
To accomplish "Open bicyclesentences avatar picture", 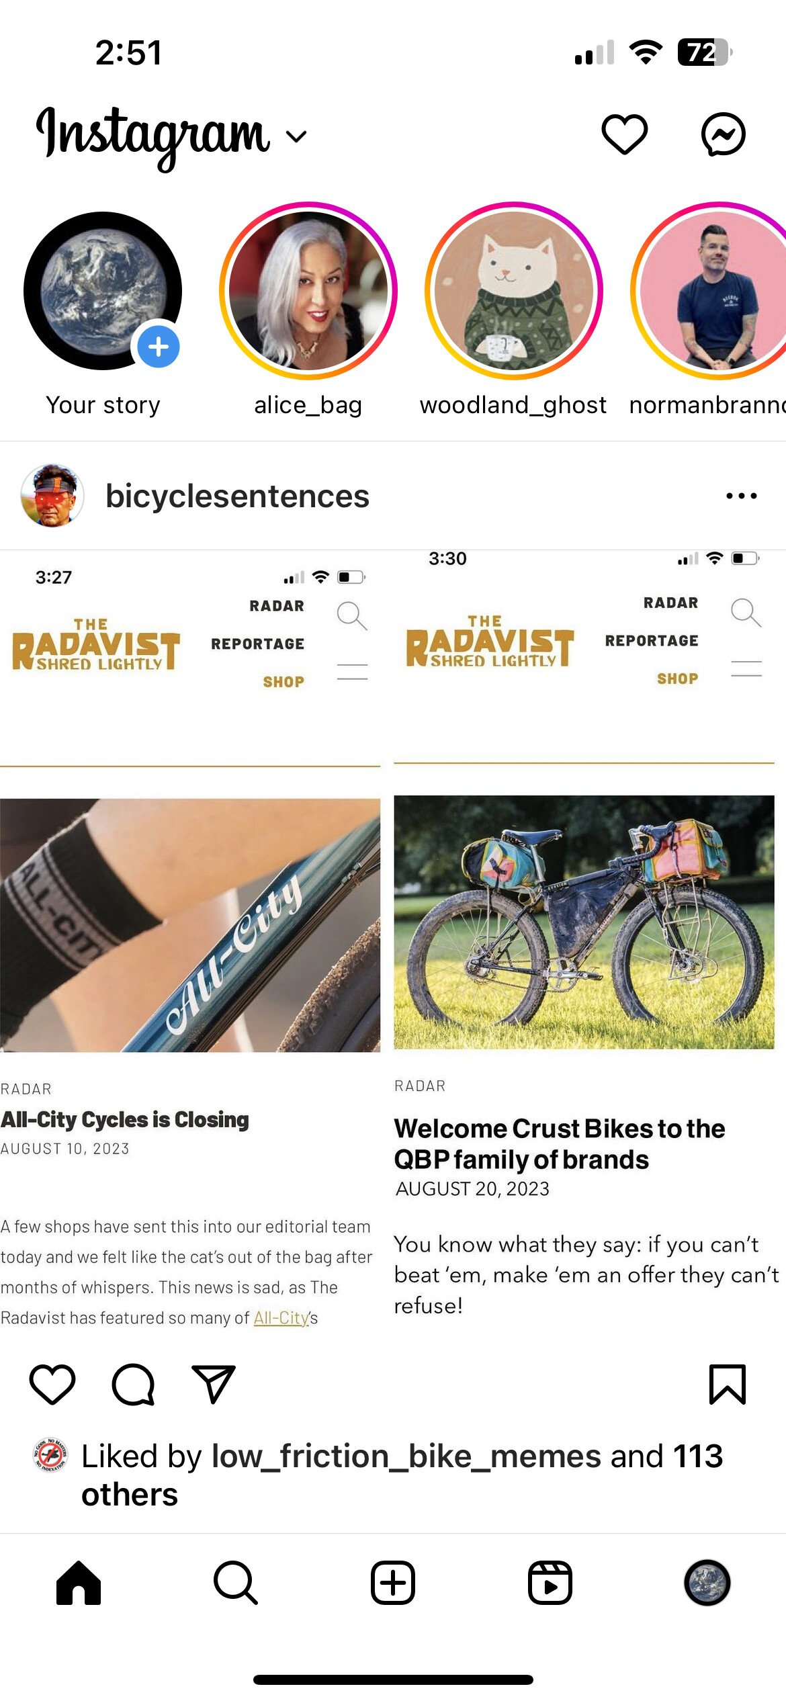I will pyautogui.click(x=52, y=496).
